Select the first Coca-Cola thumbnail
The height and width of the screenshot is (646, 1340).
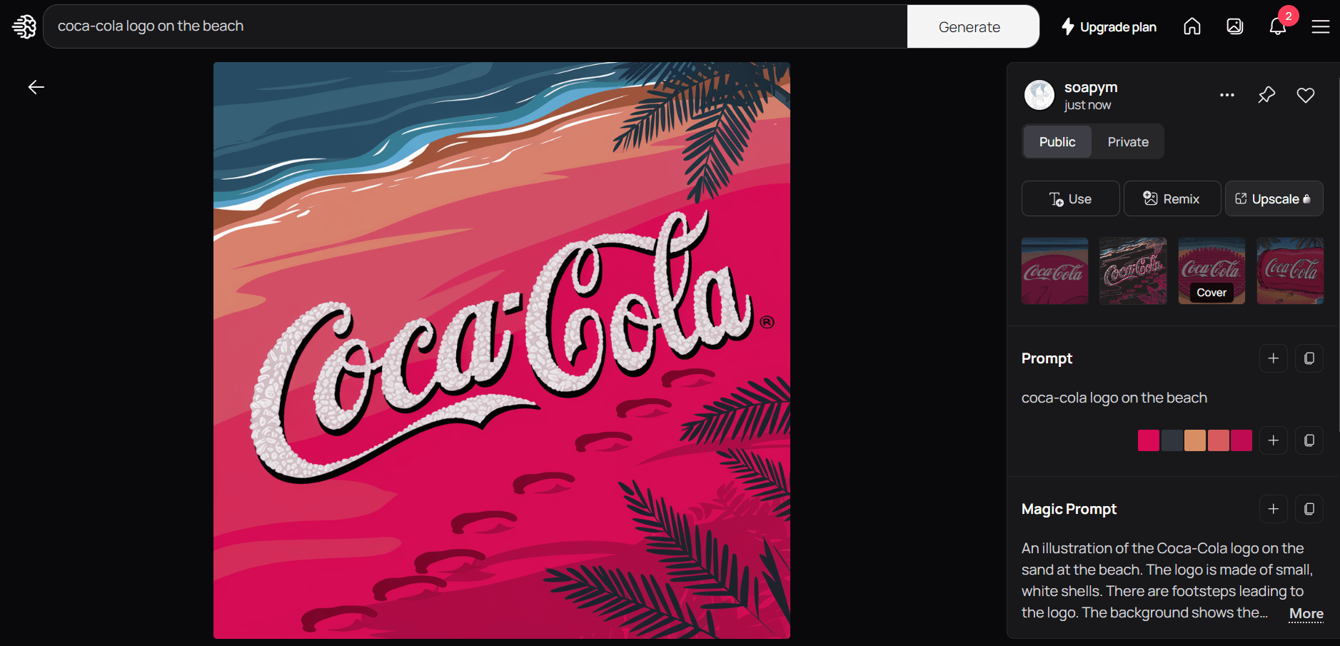pos(1055,271)
